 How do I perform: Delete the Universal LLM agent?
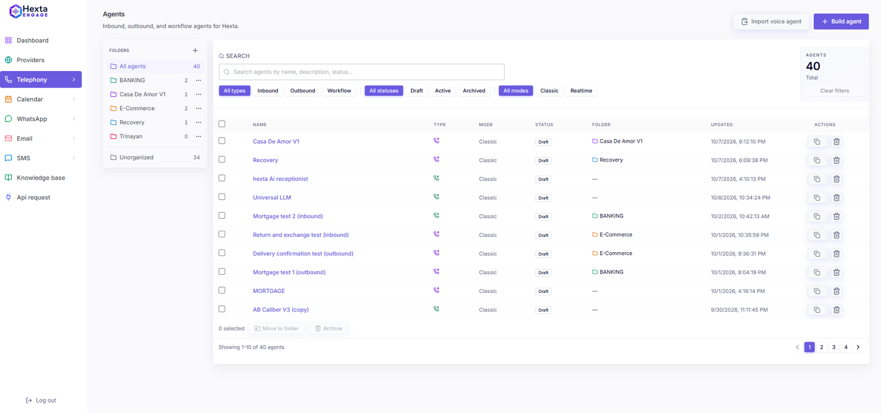tap(836, 198)
